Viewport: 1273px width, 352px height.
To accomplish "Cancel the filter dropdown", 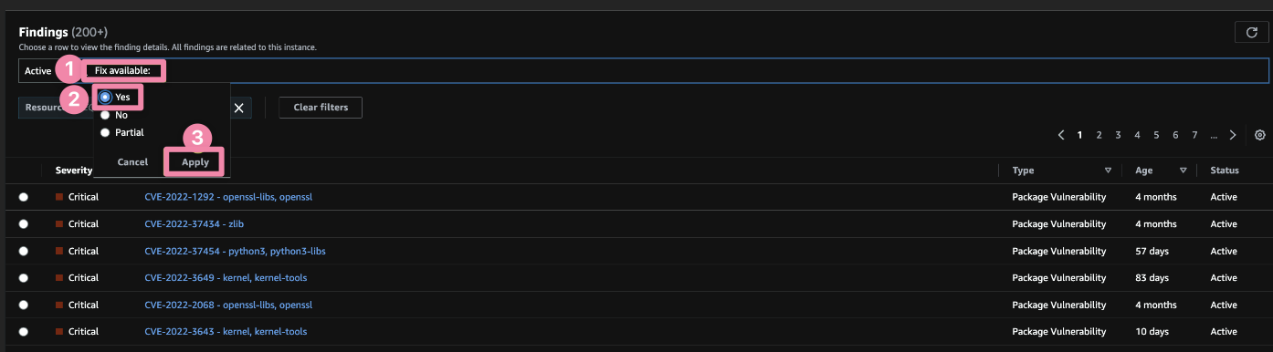I will [x=132, y=162].
